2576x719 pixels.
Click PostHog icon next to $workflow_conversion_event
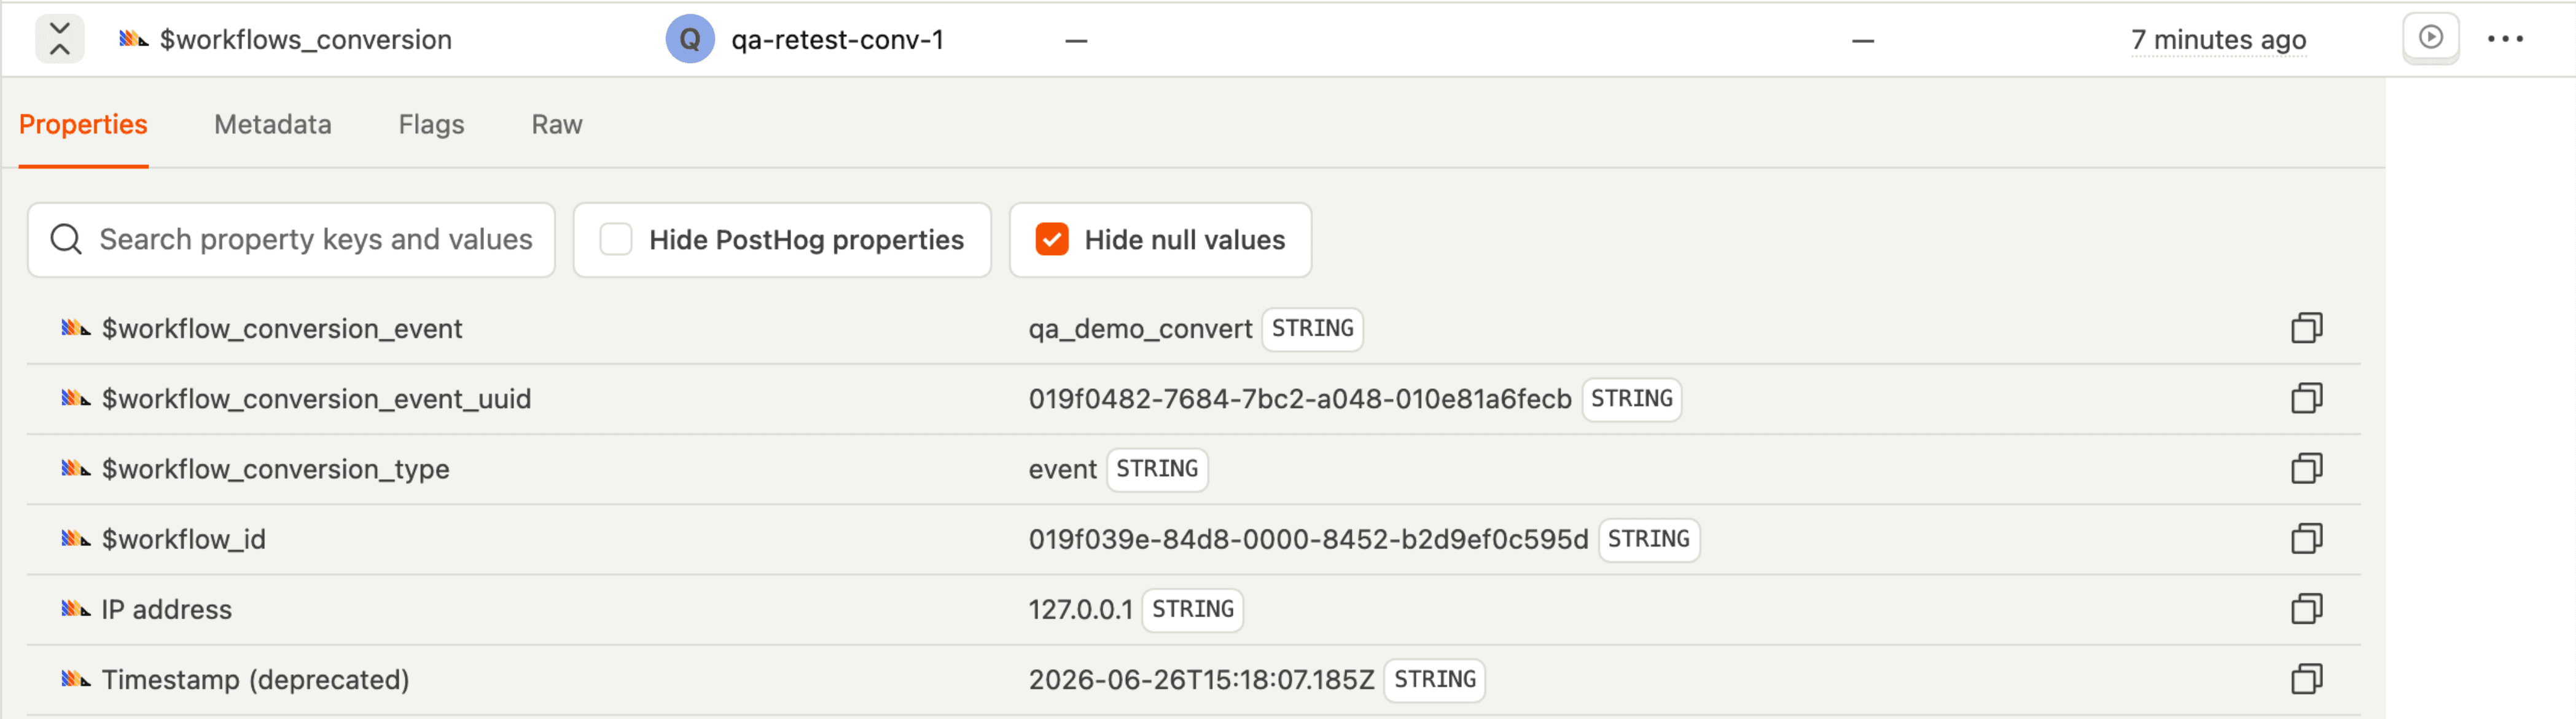76,329
